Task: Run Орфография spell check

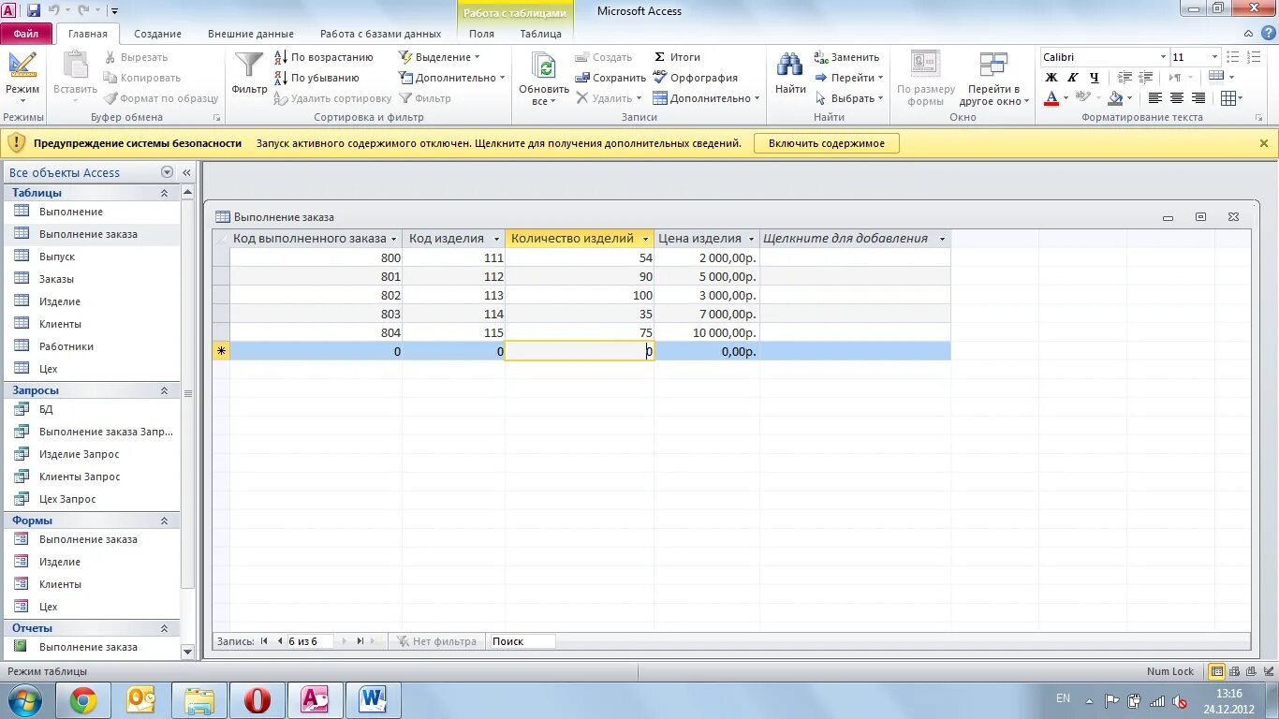Action: tap(696, 78)
